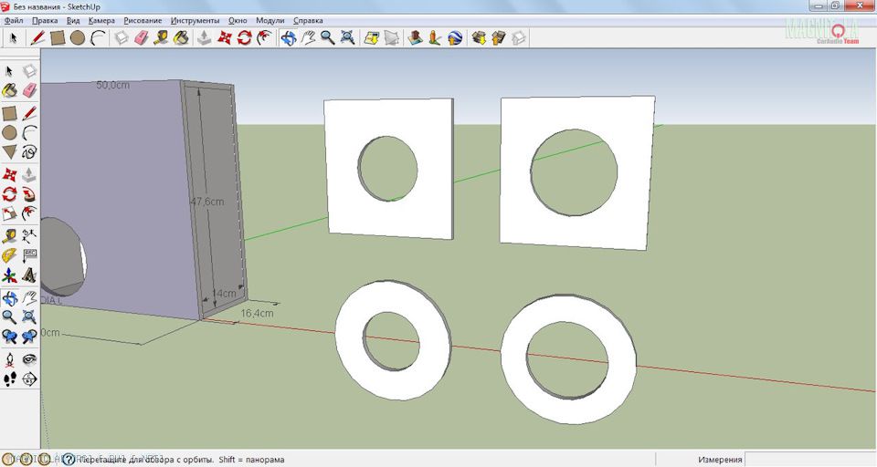Activate the Rotate tool in top toolbar
The width and height of the screenshot is (877, 467).
(x=245, y=38)
